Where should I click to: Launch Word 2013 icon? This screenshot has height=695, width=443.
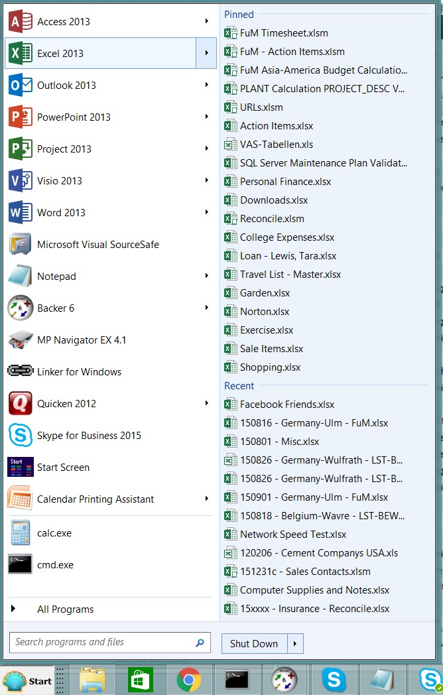click(x=21, y=213)
